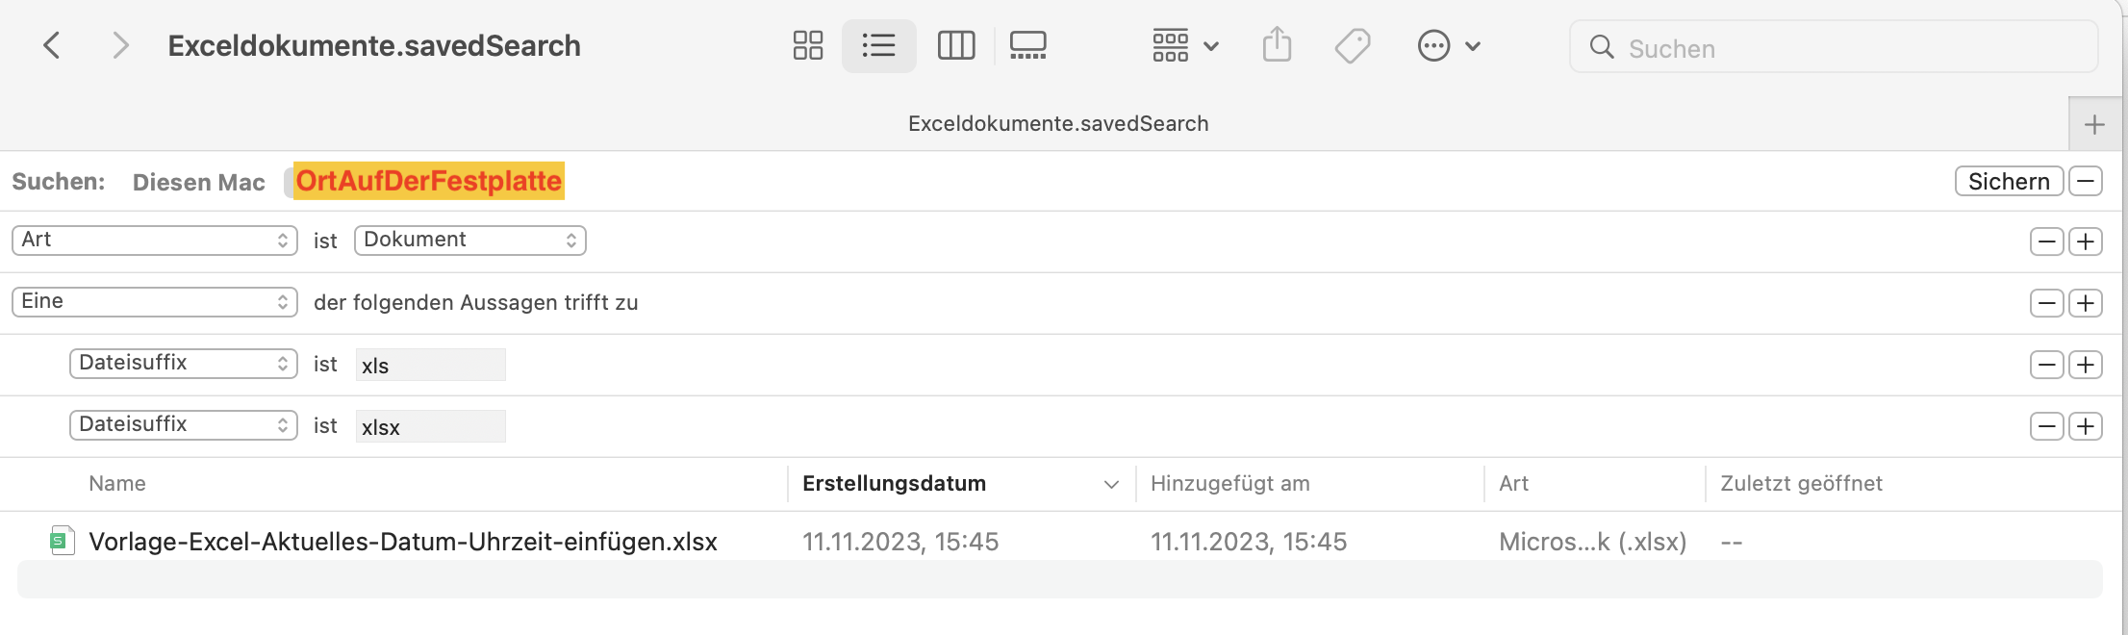
Task: Click the Sichern button
Action: [2009, 181]
